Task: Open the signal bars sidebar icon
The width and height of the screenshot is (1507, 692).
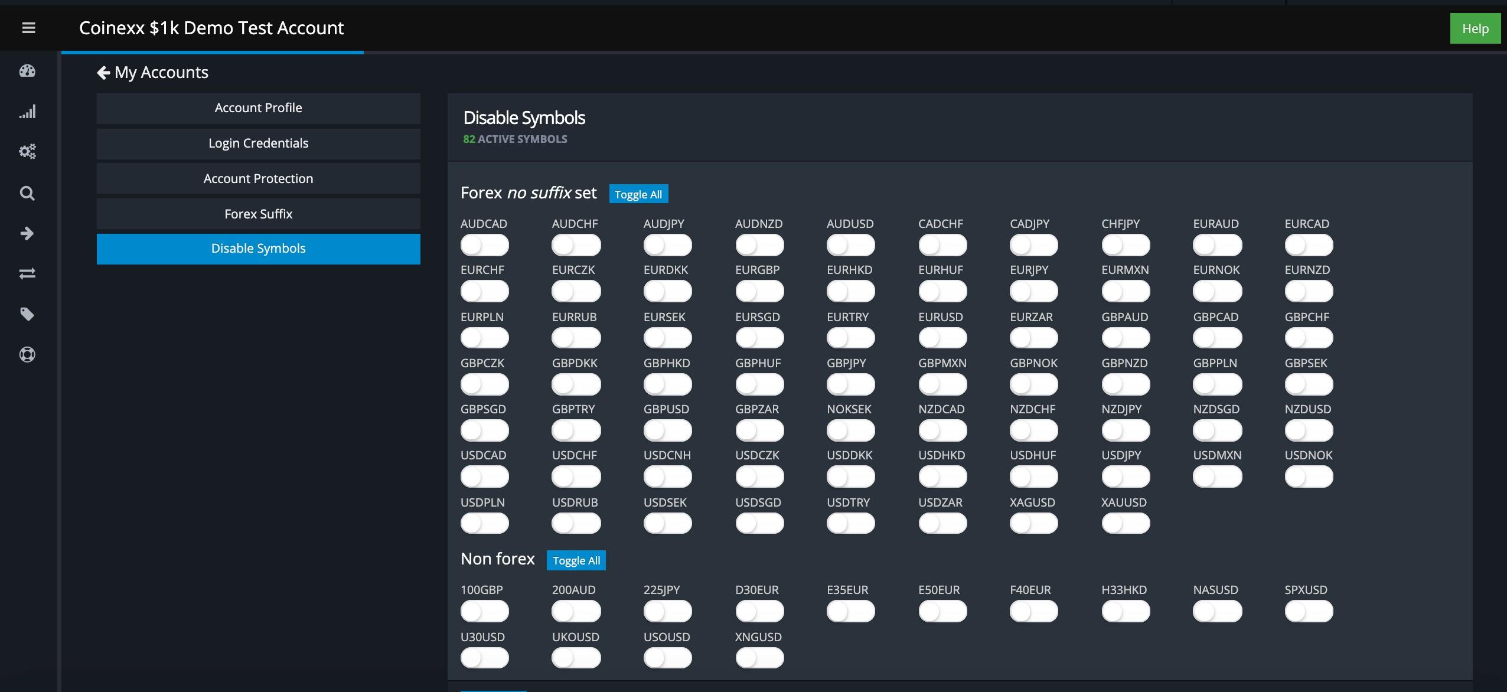Action: (27, 112)
